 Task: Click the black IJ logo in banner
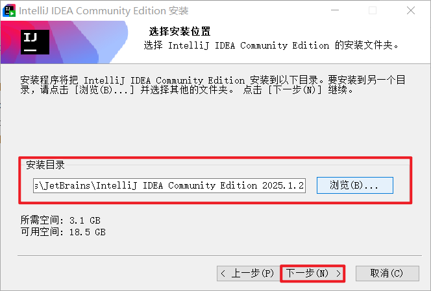pyautogui.click(x=35, y=42)
